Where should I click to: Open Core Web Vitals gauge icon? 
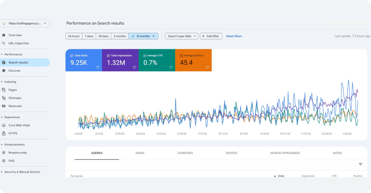pos(4,125)
